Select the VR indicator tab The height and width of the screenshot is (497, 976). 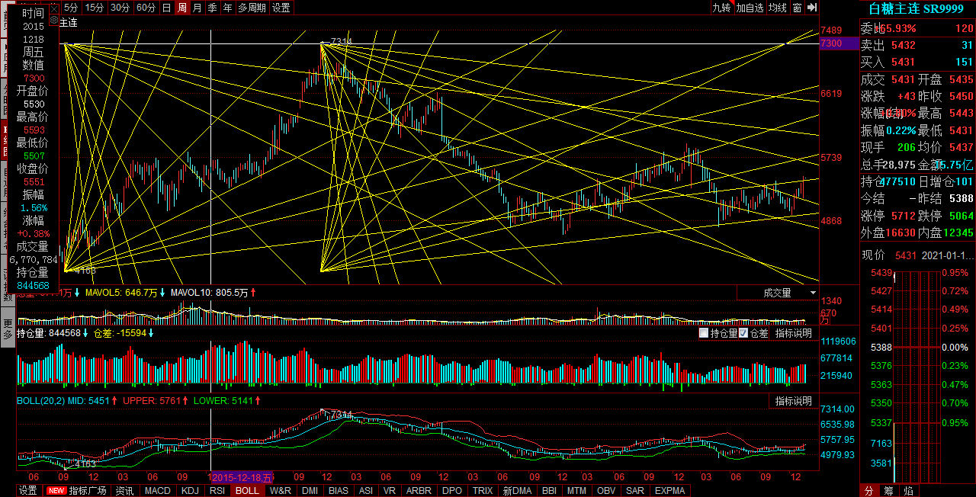[390, 491]
